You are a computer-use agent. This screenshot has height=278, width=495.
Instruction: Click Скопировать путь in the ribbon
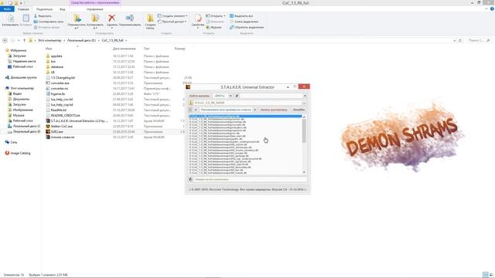(49, 22)
